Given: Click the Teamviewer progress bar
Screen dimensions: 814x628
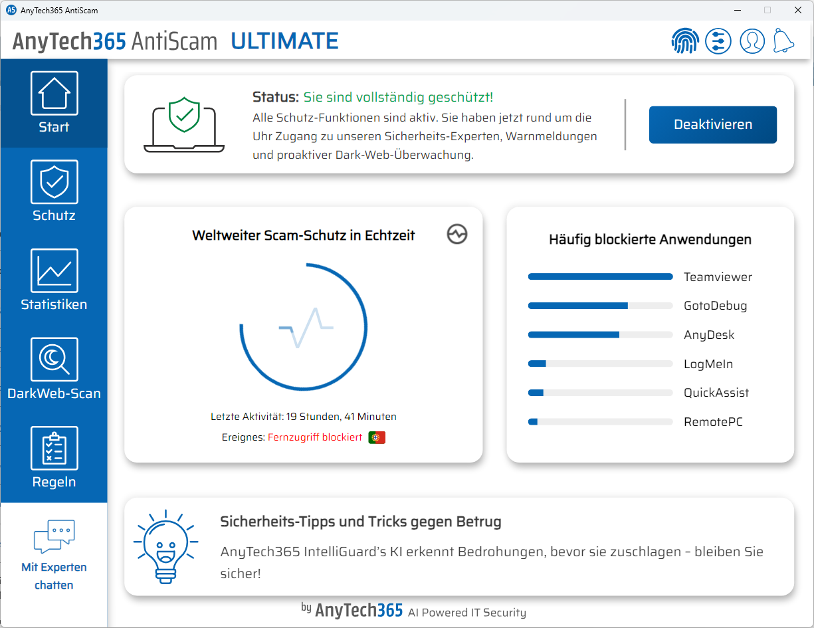Looking at the screenshot, I should click(600, 276).
